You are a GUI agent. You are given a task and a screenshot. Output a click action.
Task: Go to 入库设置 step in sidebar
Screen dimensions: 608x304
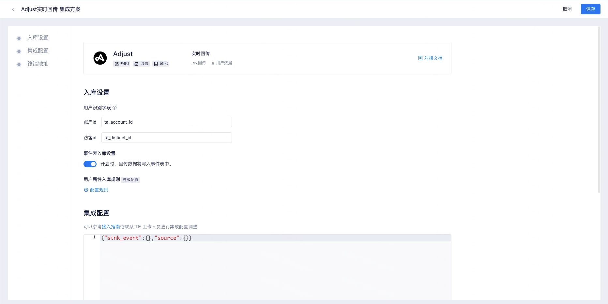point(38,38)
